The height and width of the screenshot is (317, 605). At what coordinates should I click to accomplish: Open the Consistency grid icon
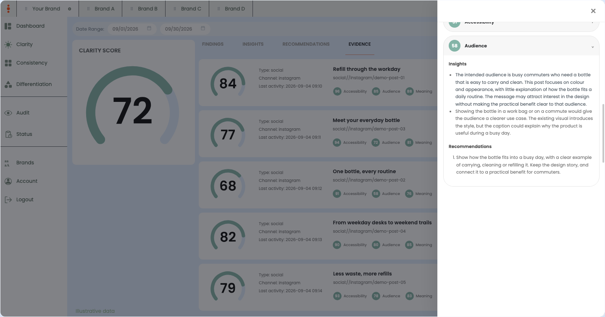coord(8,63)
